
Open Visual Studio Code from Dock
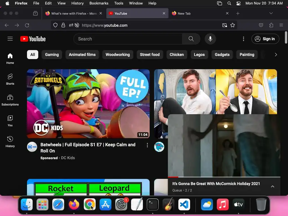[184, 204]
